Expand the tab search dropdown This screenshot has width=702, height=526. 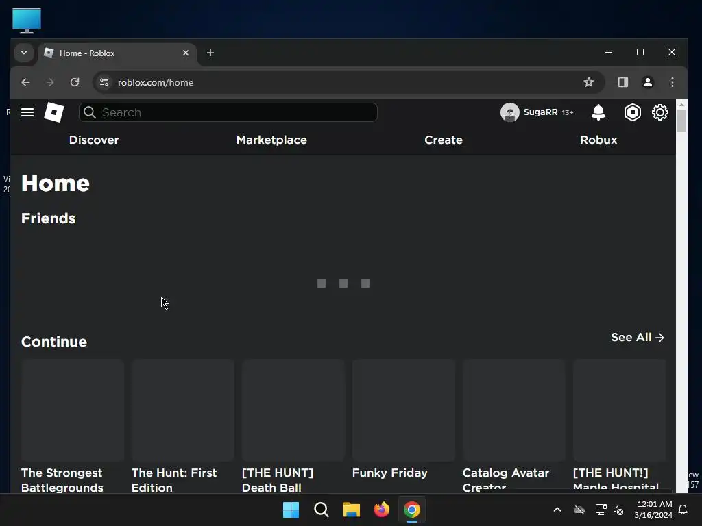(24, 53)
